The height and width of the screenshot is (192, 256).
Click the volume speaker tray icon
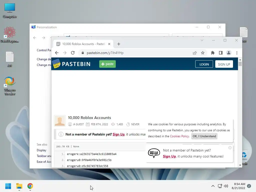click(x=226, y=186)
